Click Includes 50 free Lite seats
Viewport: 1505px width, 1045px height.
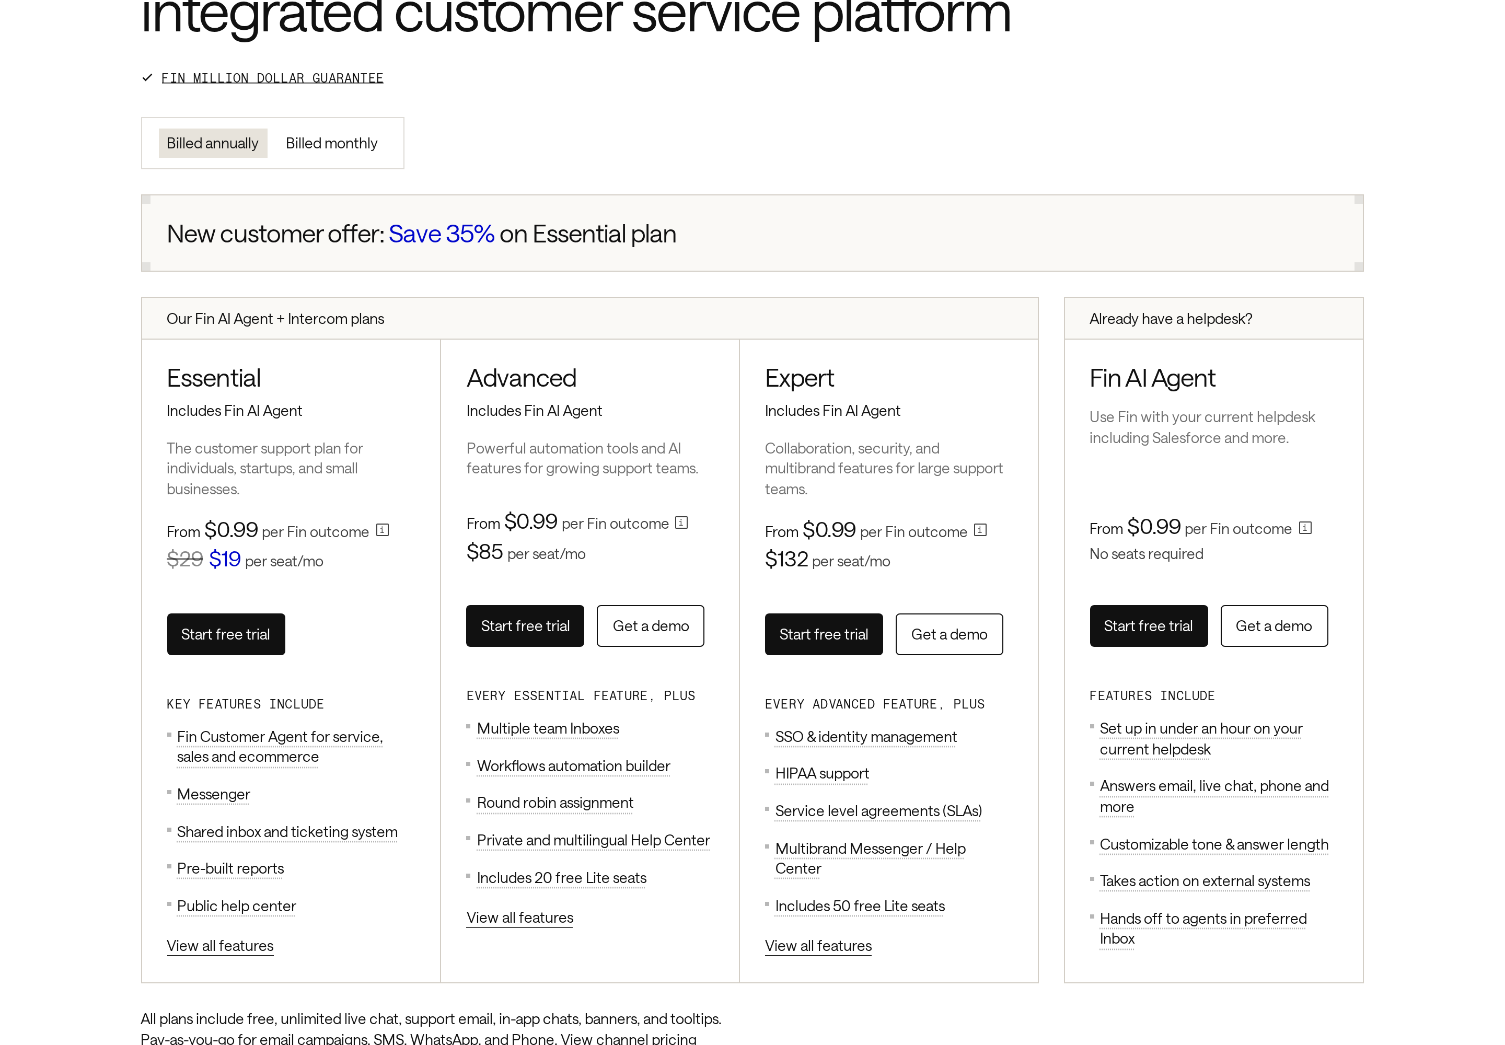(860, 906)
